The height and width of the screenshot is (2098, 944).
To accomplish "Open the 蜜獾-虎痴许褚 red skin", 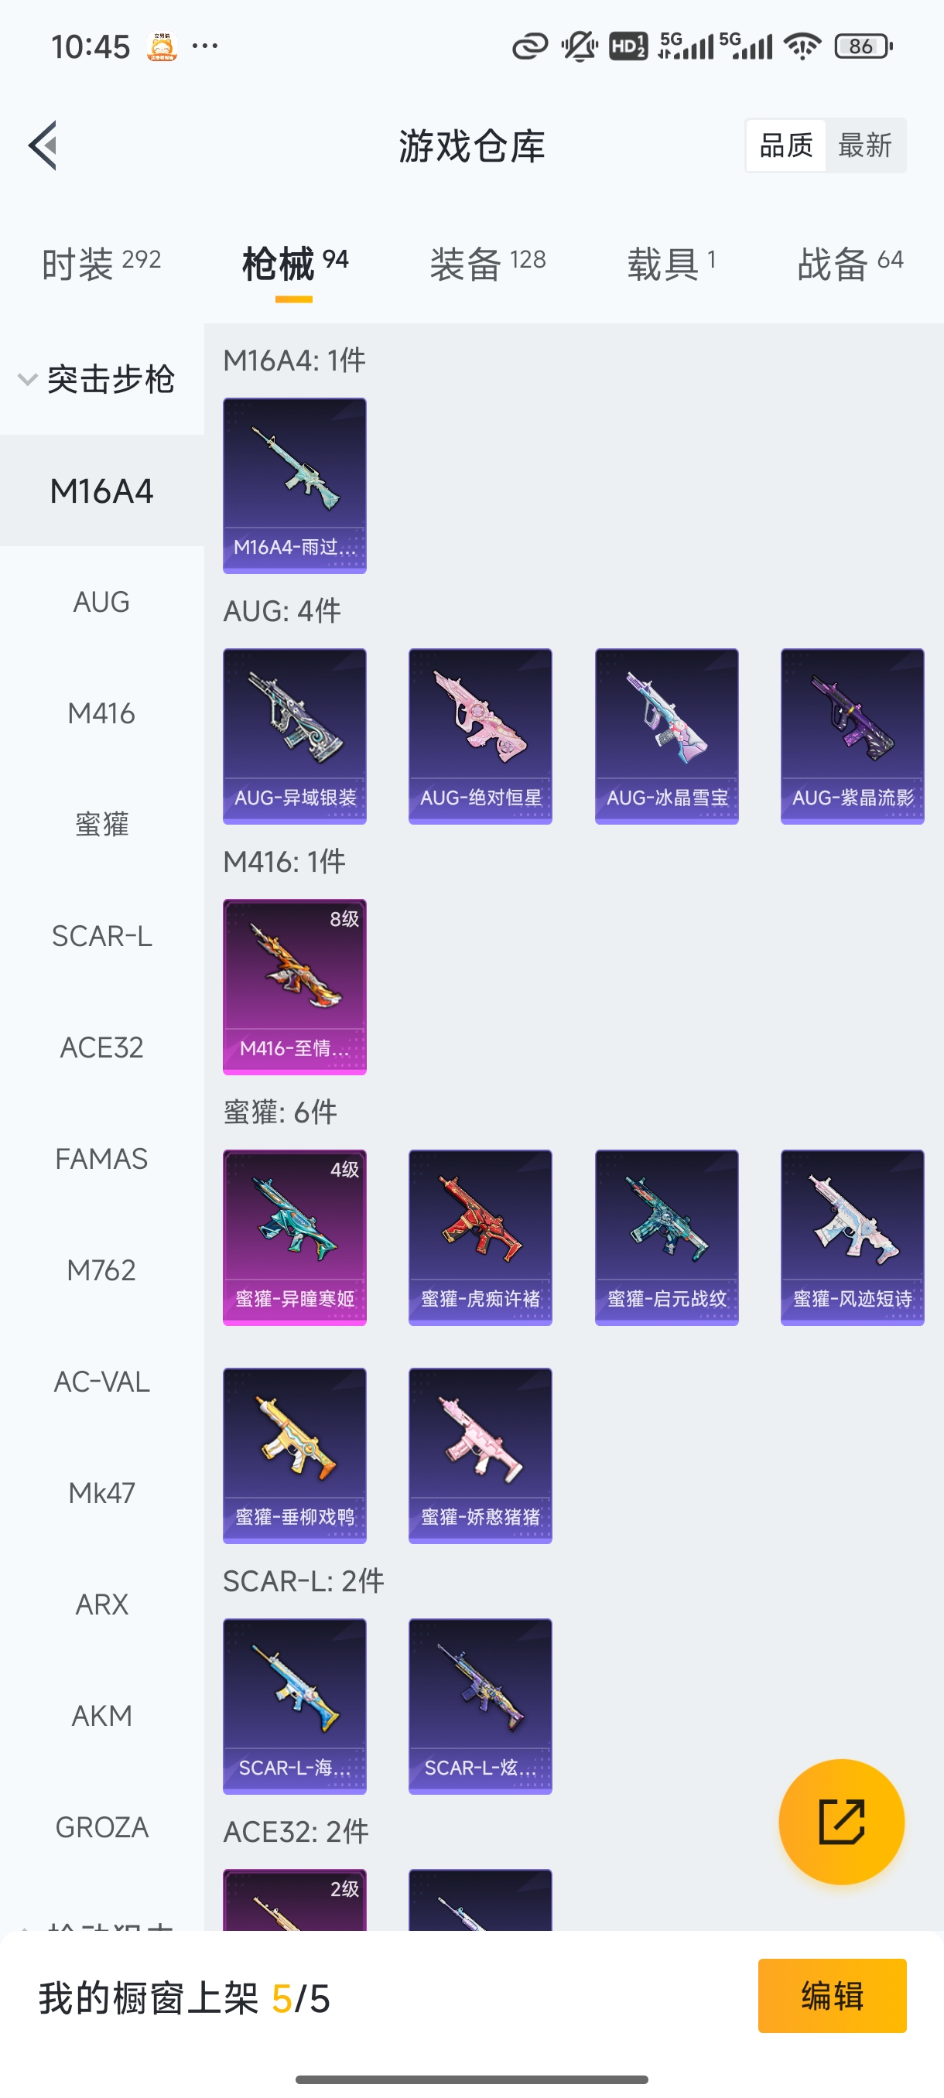I will [x=481, y=1238].
